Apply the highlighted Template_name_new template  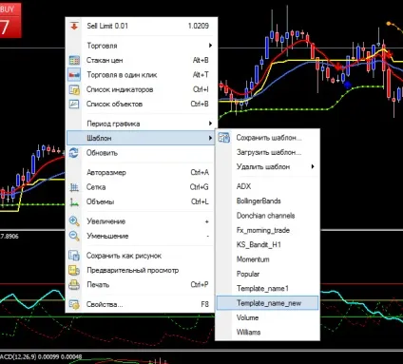(267, 303)
